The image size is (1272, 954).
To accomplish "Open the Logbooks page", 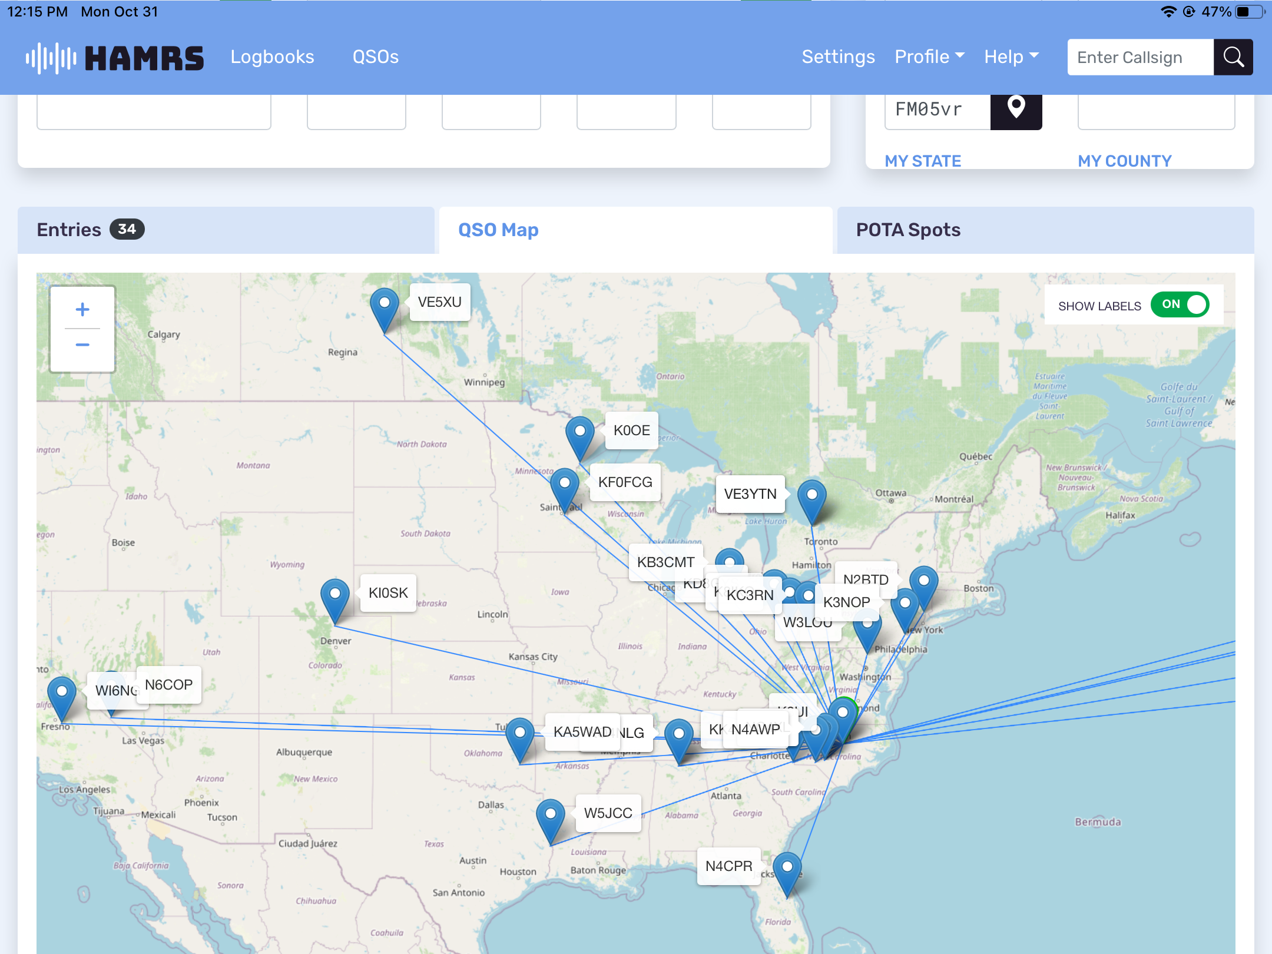I will 272,57.
